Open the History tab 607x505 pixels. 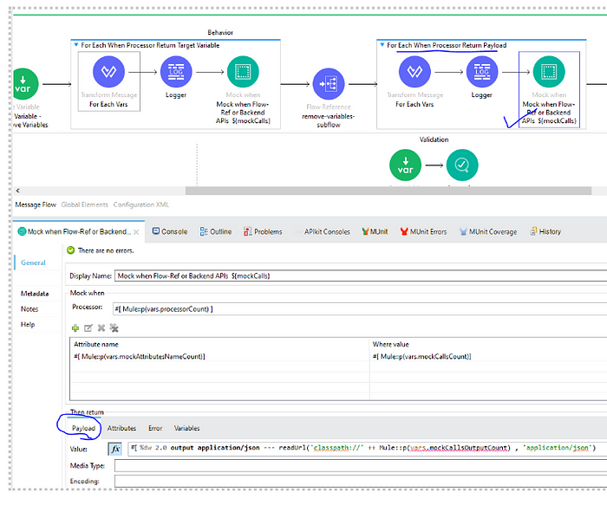click(545, 231)
